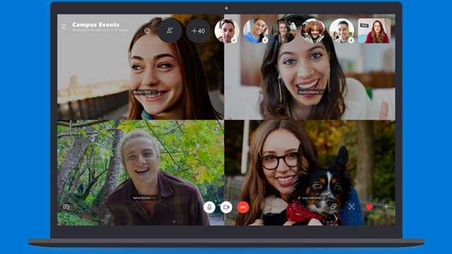This screenshot has width=452, height=254.
Task: Take a snapshot with the capture icon
Action: (x=352, y=207)
